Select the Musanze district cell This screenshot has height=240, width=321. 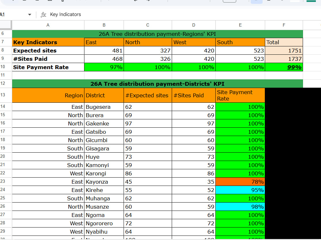click(104, 207)
